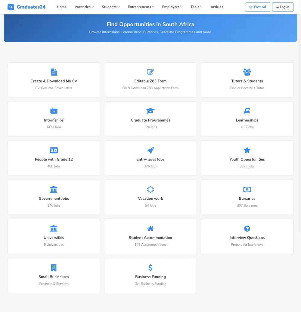
Task: Open the Universities title link
Action: tap(54, 238)
